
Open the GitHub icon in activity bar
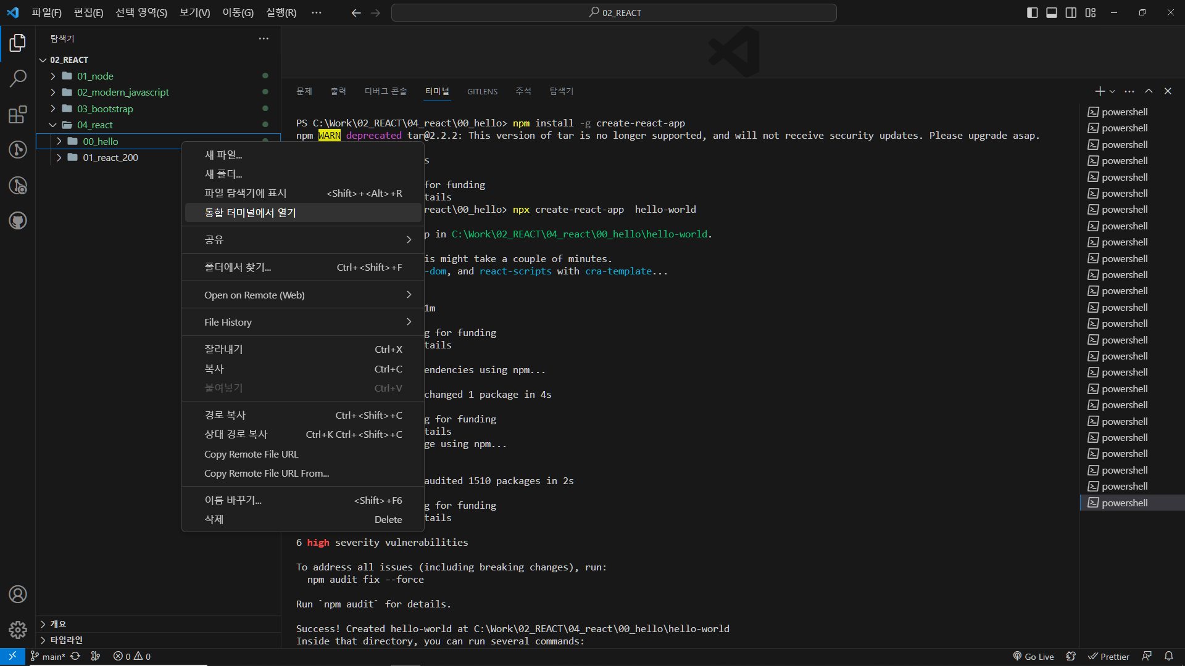point(18,221)
